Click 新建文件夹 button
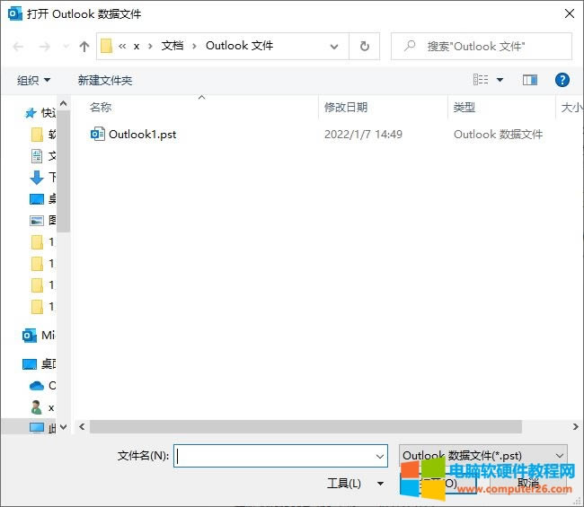The height and width of the screenshot is (507, 584). tap(104, 80)
